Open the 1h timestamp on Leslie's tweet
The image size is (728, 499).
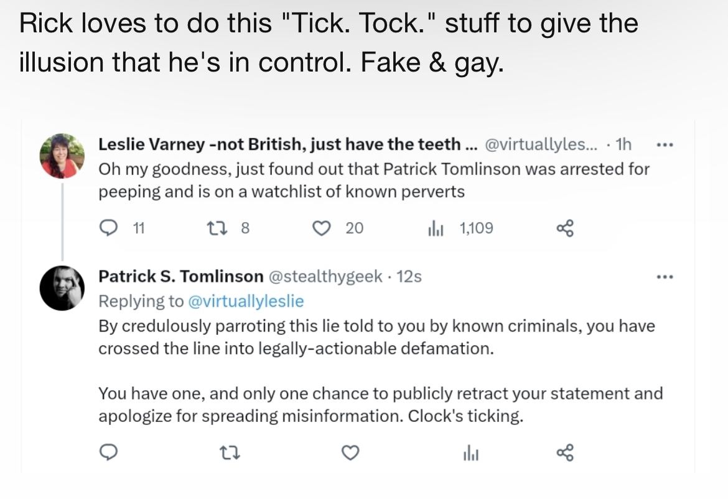[623, 144]
